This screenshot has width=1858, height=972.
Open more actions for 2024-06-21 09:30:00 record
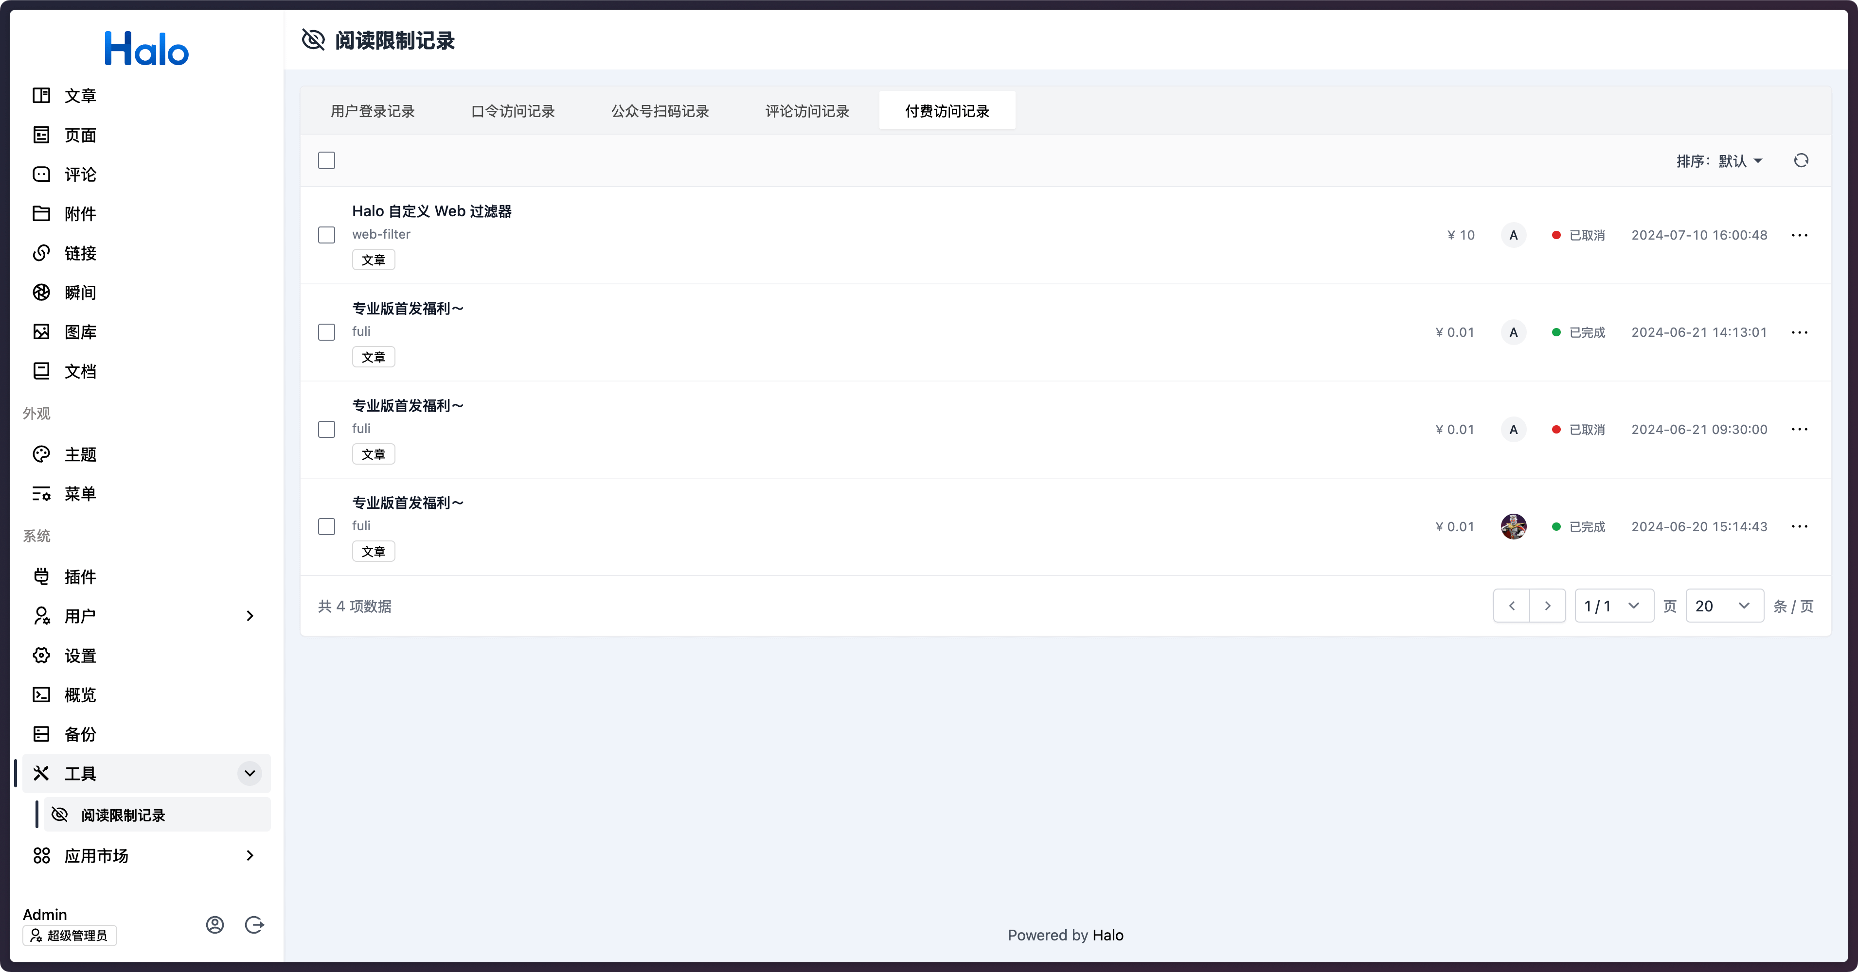(x=1800, y=430)
